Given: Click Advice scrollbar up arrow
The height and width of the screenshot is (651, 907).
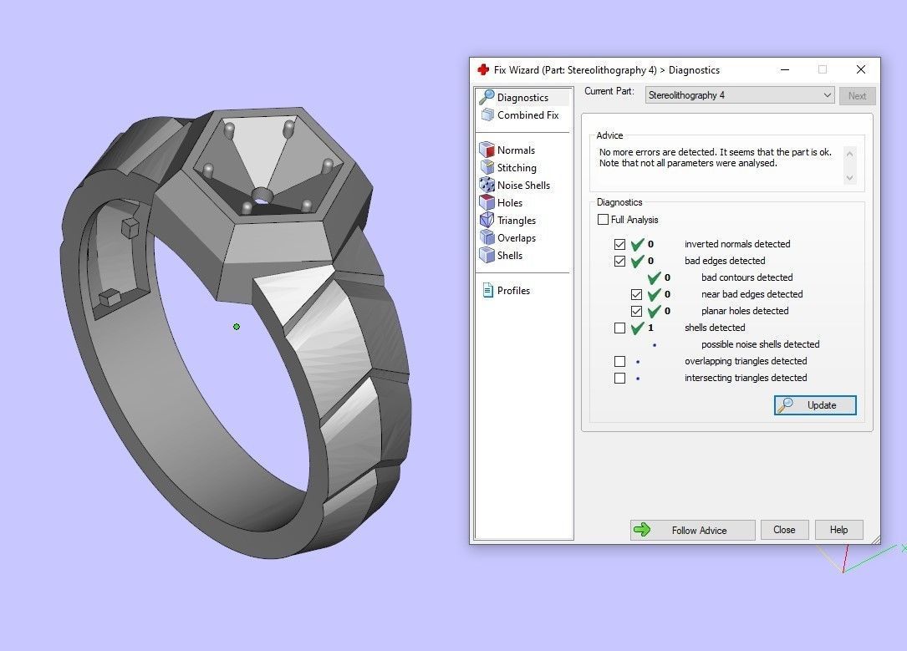Looking at the screenshot, I should 849,154.
